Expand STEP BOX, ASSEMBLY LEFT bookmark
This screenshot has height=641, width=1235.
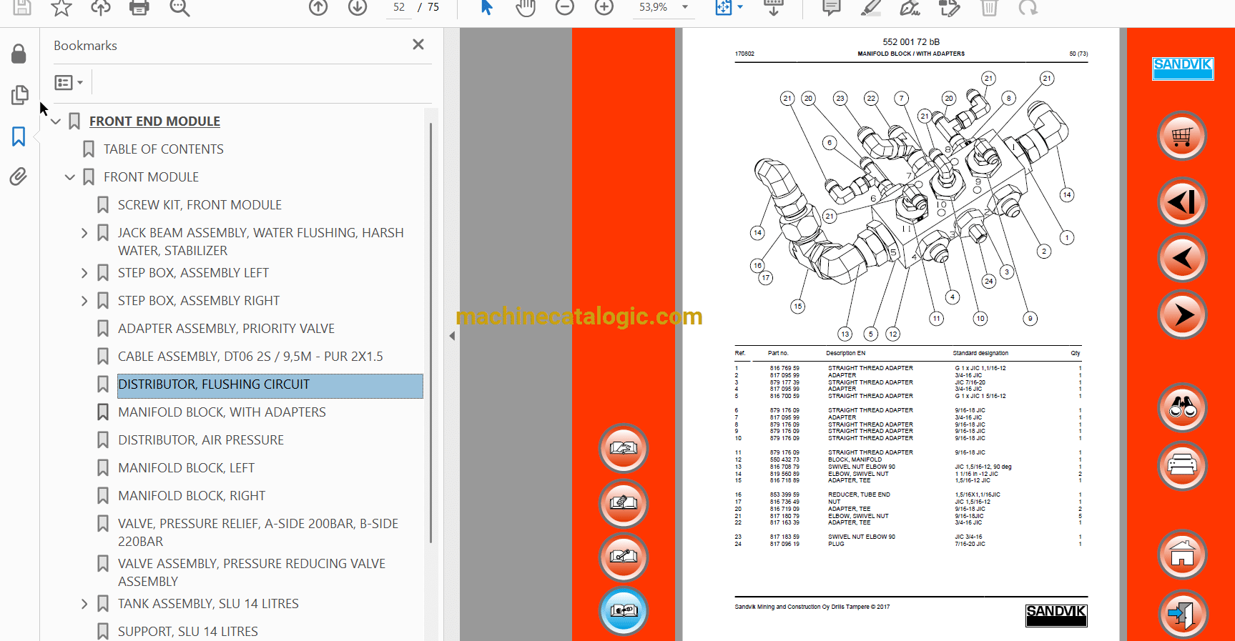(x=84, y=273)
